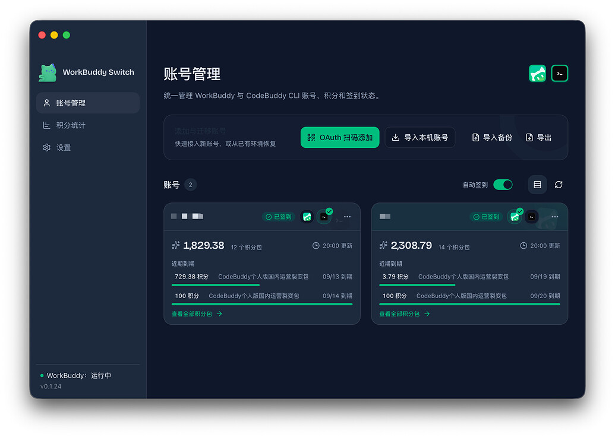Click the person icon beside 账号管理
Screen dimensions: 615x437
(47, 103)
